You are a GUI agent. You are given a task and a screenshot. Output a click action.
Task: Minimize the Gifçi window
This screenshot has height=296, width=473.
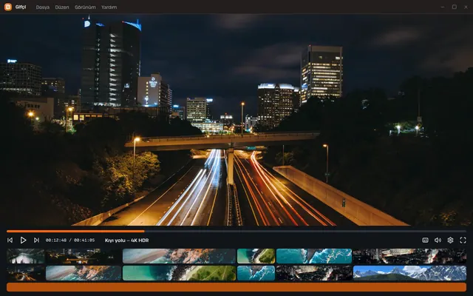pyautogui.click(x=443, y=7)
